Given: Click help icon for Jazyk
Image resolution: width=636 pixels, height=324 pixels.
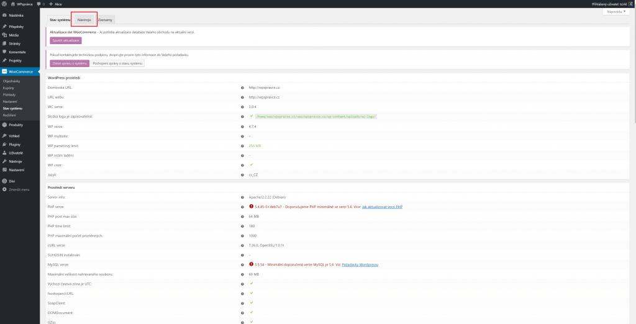Looking at the screenshot, I should [x=242, y=175].
